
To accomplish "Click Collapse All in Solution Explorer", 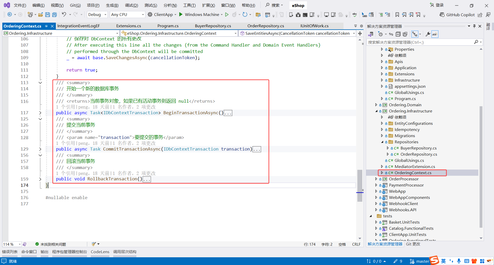I will [398, 34].
